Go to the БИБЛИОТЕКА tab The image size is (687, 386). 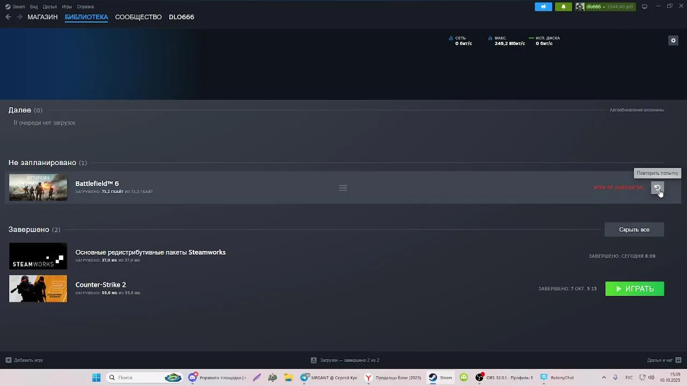tap(86, 17)
